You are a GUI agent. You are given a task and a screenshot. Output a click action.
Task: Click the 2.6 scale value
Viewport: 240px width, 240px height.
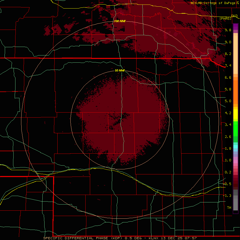point(228,137)
